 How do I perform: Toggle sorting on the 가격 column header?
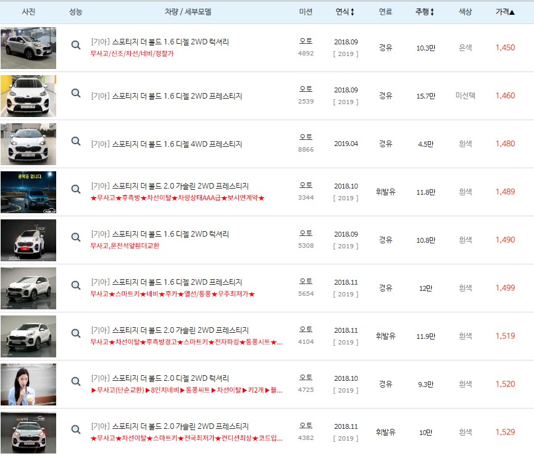[x=505, y=12]
